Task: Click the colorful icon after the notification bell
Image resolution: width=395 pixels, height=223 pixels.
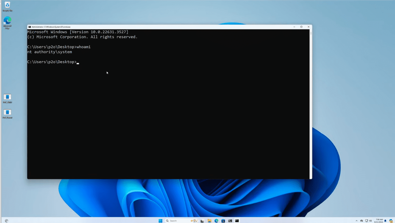Action: 391,221
